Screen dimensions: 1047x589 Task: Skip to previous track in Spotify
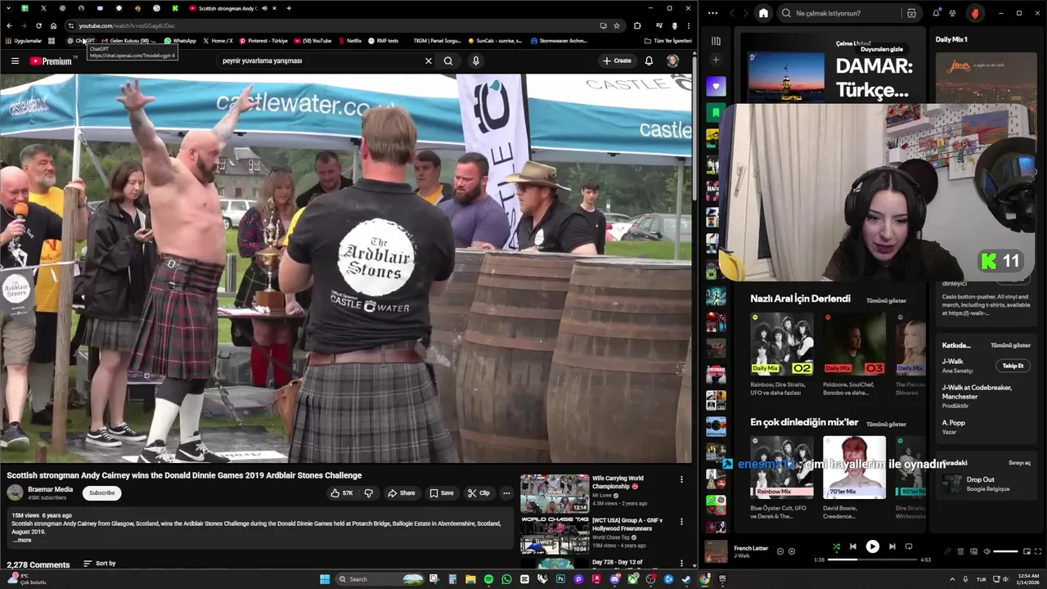point(852,546)
